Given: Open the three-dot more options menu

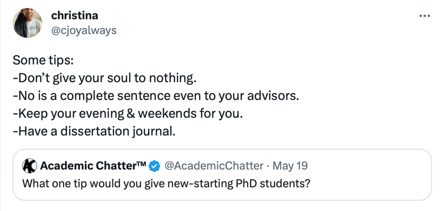Looking at the screenshot, I should [425, 16].
